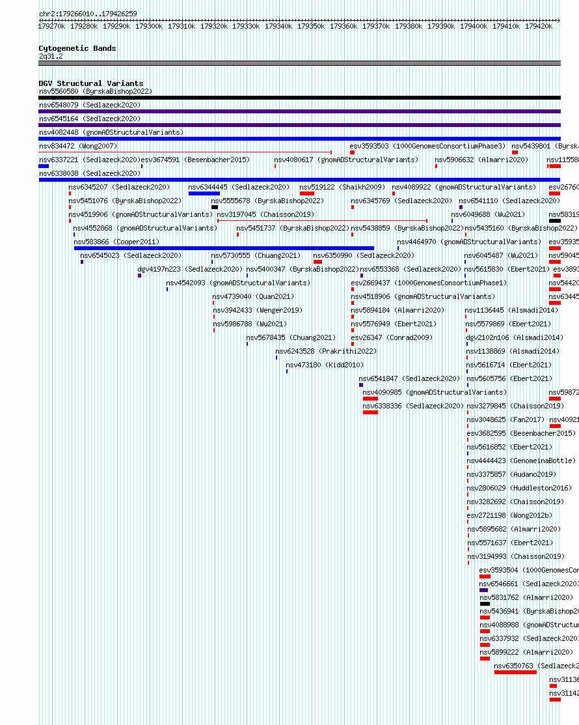Open nsv4089922 (gnomADStructuralVariants) label
Image resolution: width=579 pixels, height=725 pixels.
pyautogui.click(x=464, y=187)
